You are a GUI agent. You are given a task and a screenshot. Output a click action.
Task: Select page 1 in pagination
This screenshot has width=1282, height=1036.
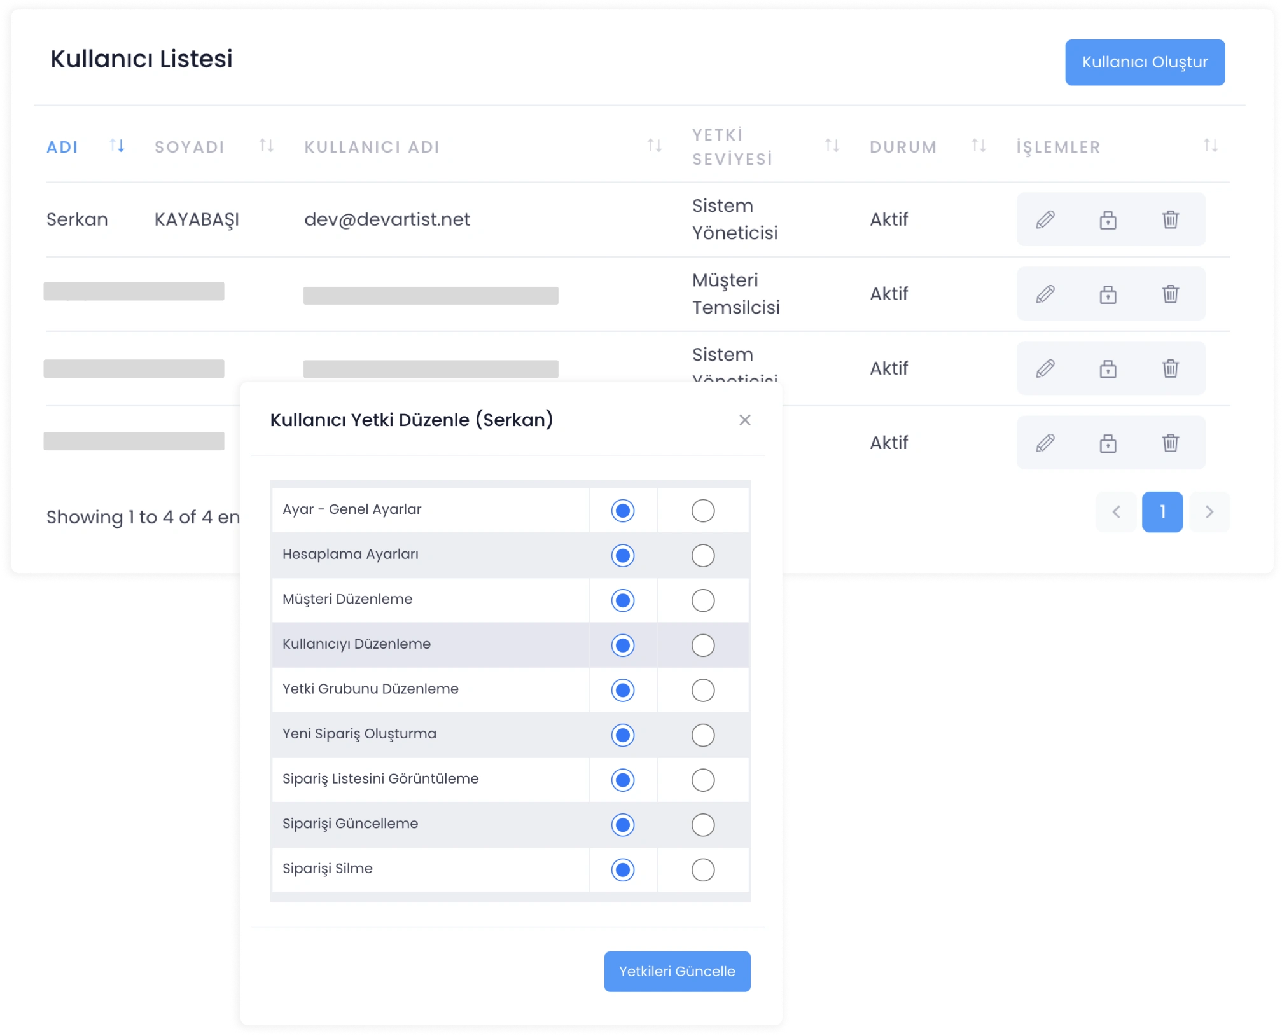pos(1162,512)
